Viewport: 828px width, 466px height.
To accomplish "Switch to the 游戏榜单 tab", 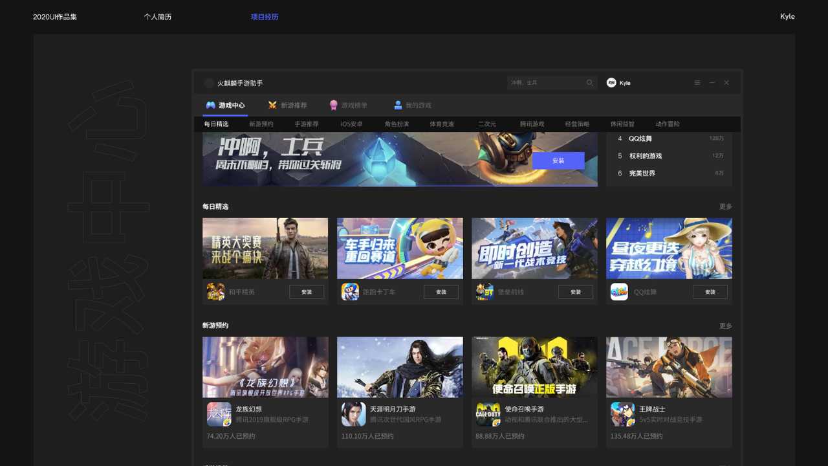I will point(348,105).
